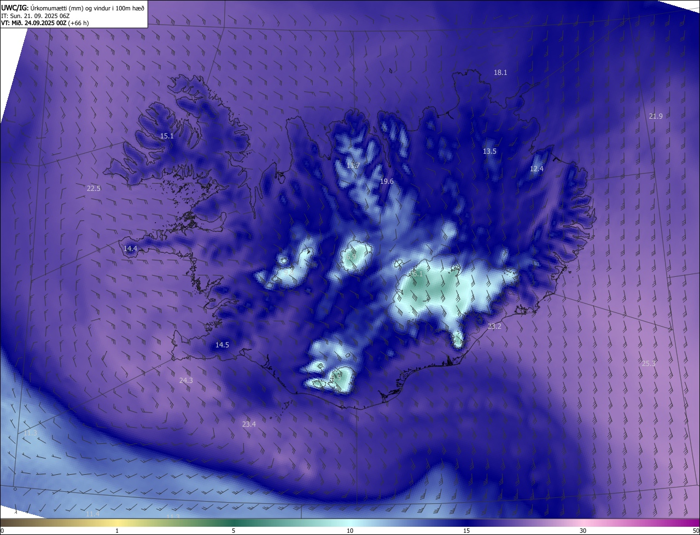Click the legend tick labeled 30
The width and height of the screenshot is (700, 535).
[583, 531]
